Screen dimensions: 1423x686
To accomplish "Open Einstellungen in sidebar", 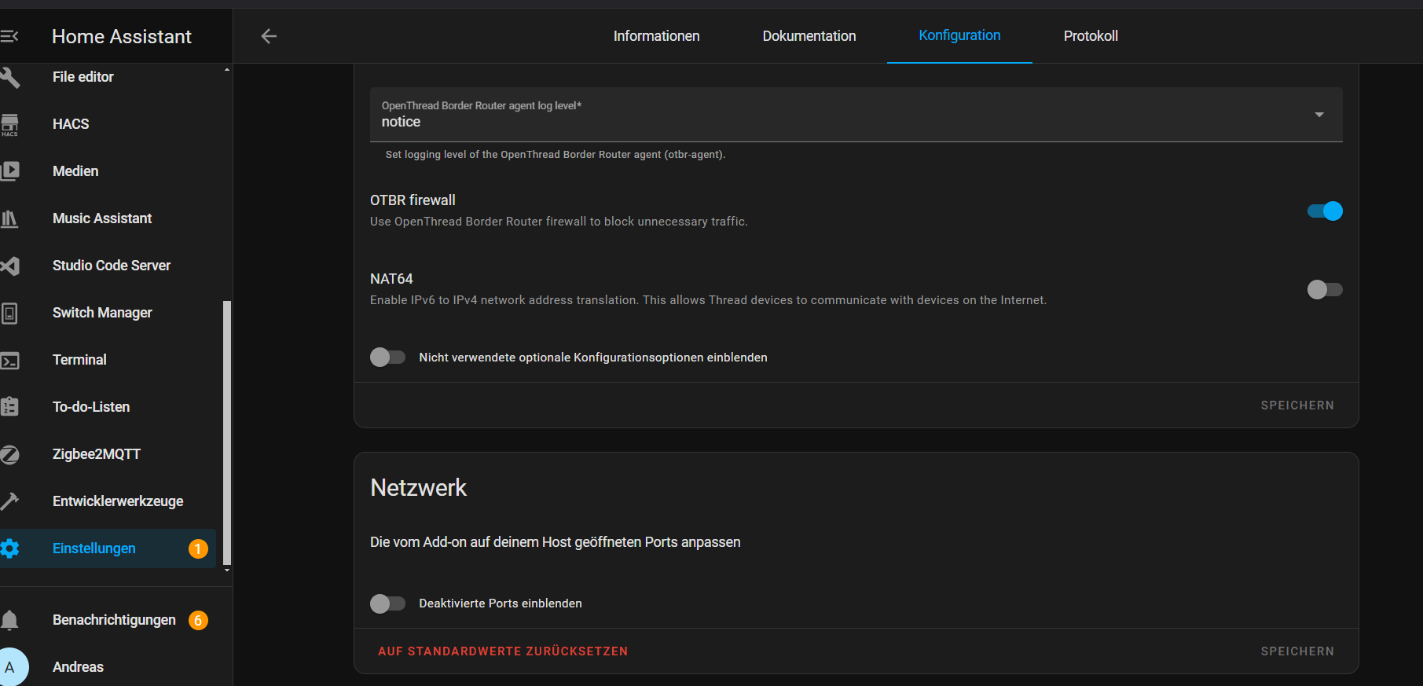I will pos(108,548).
